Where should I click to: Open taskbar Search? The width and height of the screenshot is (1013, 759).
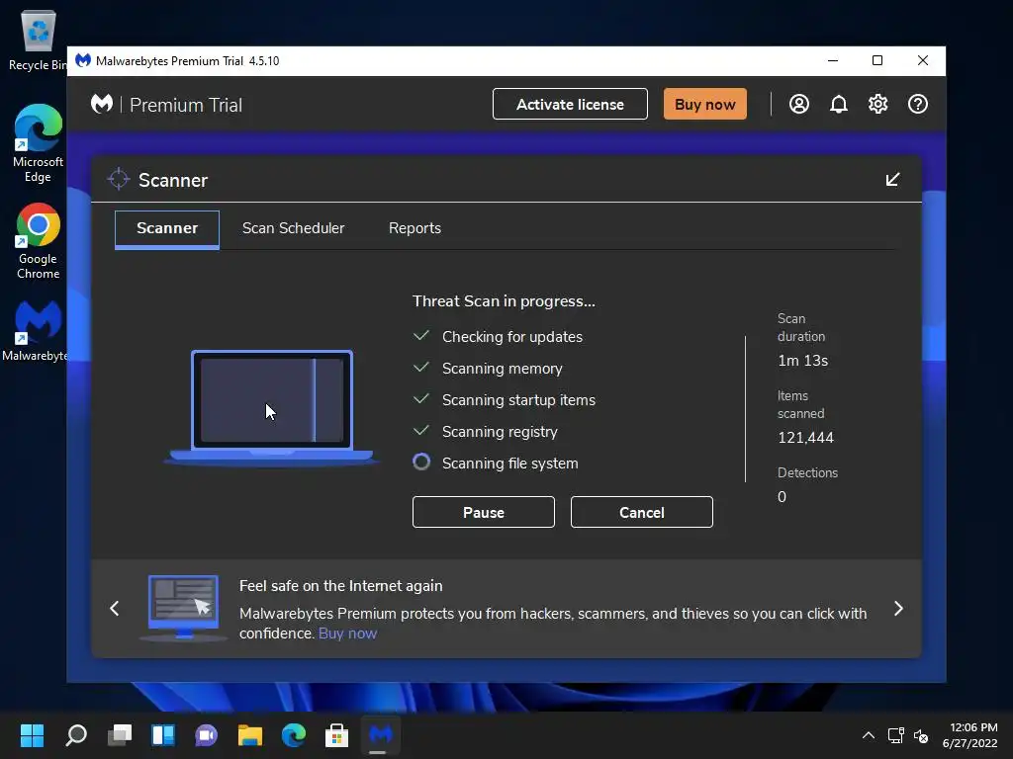[76, 735]
